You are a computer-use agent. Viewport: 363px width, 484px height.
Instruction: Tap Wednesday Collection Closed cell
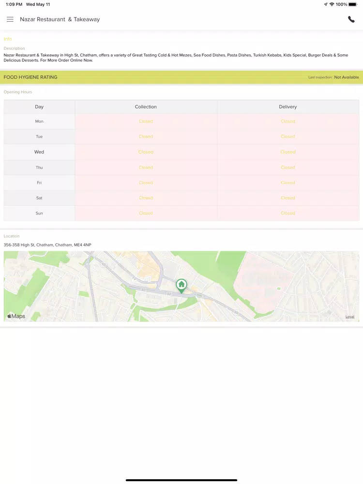(x=146, y=152)
